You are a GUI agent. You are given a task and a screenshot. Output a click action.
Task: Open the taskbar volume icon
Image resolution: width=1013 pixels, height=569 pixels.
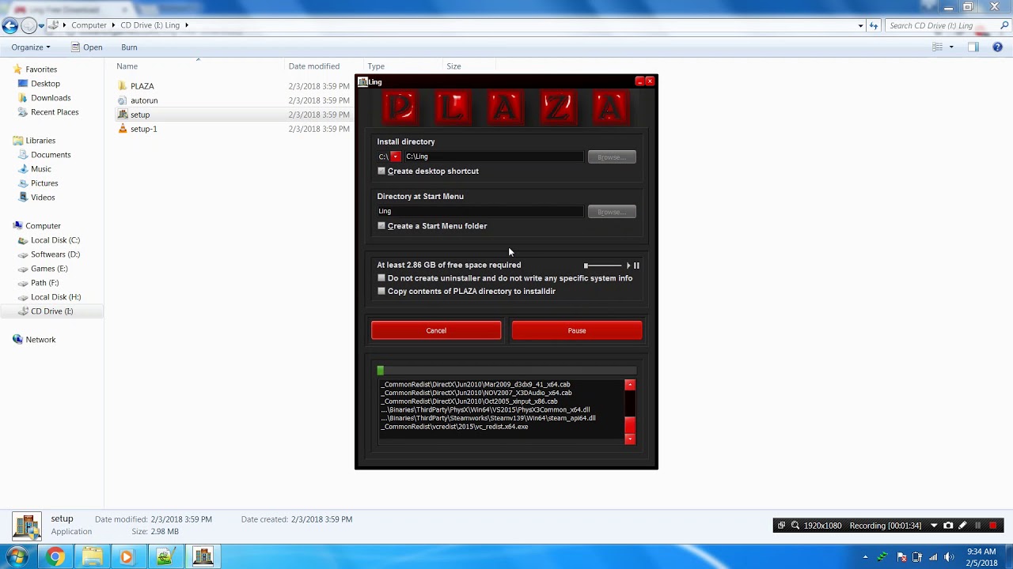(950, 557)
